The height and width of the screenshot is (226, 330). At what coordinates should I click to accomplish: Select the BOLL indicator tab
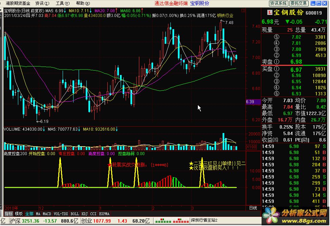click(x=75, y=214)
